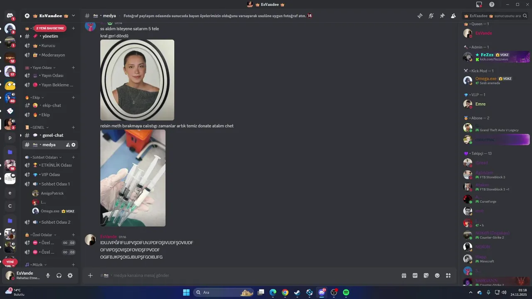Open Spotify from the taskbar
The image size is (532, 299).
pyautogui.click(x=346, y=292)
